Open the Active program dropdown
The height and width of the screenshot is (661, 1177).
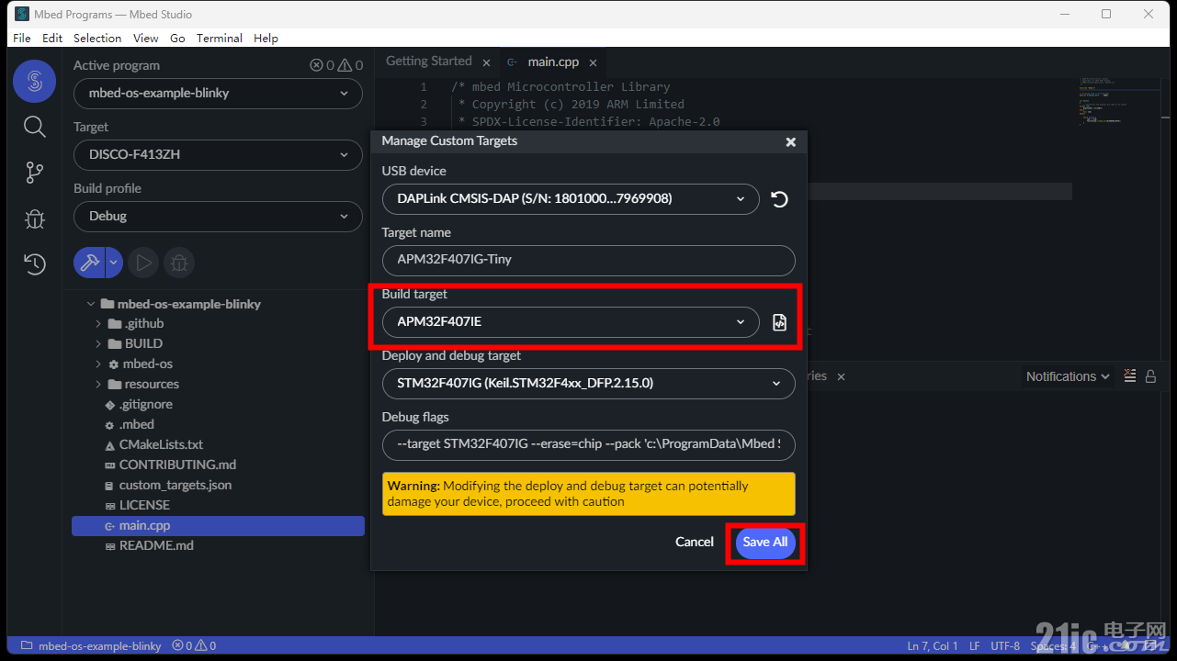218,93
